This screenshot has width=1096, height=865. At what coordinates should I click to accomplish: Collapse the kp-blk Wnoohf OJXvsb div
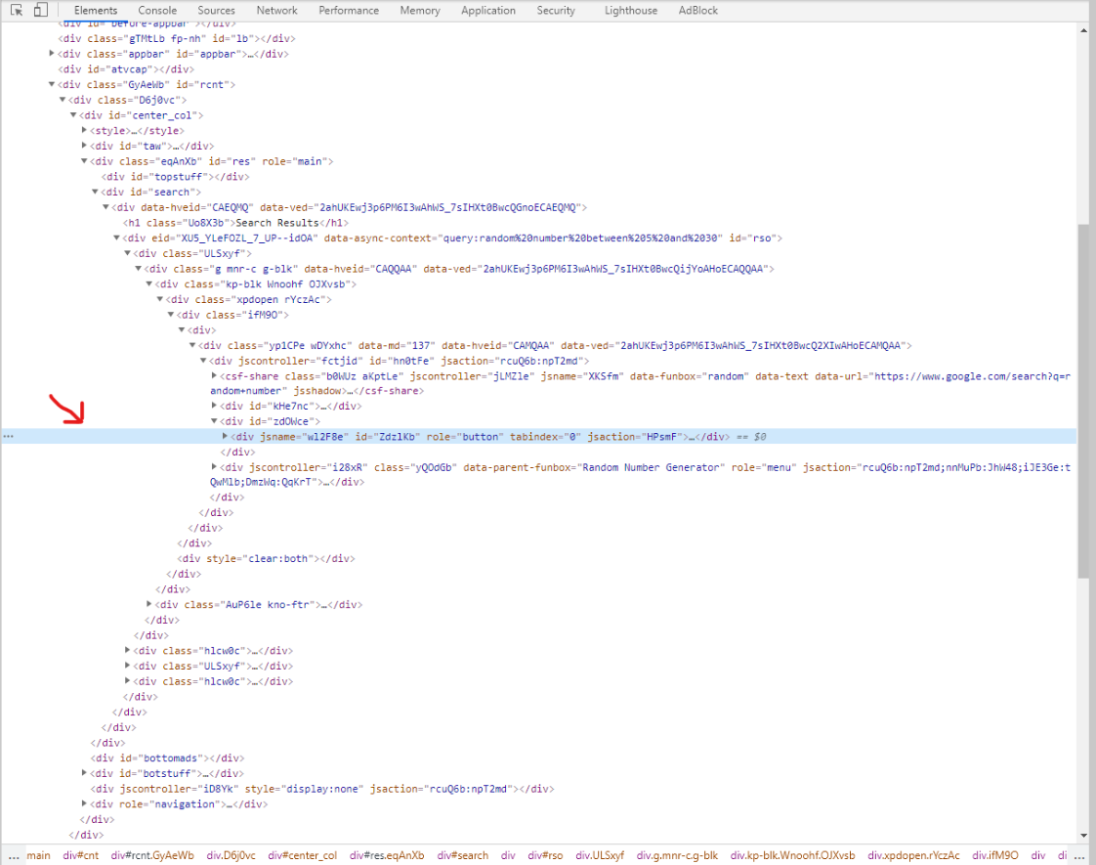[148, 283]
